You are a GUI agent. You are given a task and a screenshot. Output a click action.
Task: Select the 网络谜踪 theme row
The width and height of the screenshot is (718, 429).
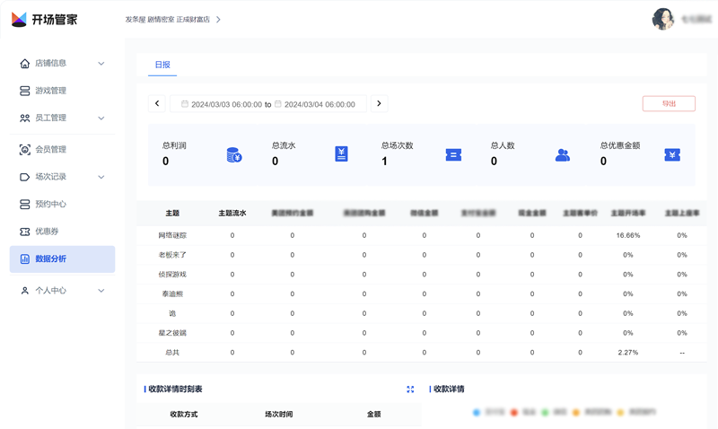click(421, 235)
